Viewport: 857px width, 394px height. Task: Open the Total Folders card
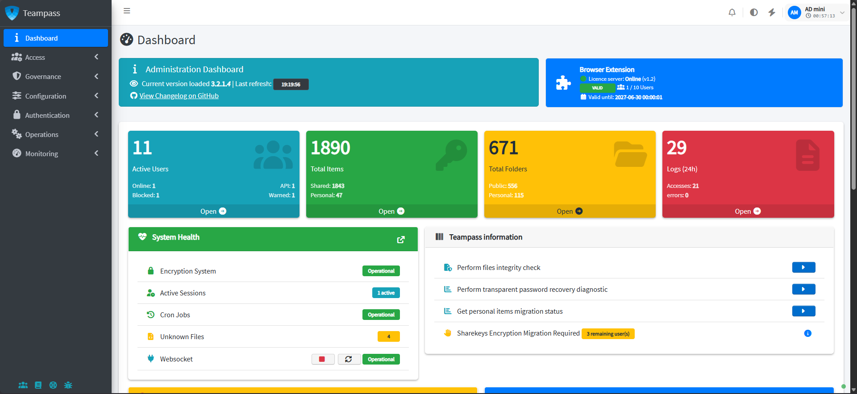coord(570,211)
